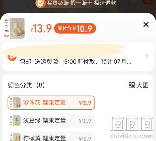Select the 浅豆绿 健康定量 color option

tap(51, 121)
